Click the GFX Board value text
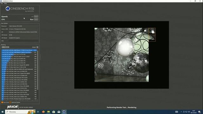This screenshot has width=203, height=114. click(x=14, y=38)
